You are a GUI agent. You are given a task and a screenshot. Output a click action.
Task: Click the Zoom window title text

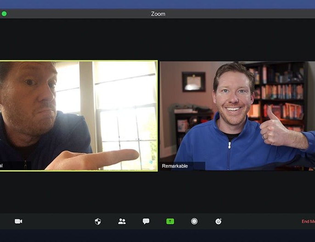[158, 14]
